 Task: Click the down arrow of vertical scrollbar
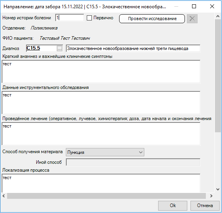point(218,189)
